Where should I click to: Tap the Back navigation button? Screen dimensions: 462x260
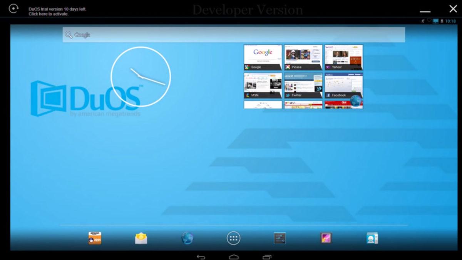[201, 256]
